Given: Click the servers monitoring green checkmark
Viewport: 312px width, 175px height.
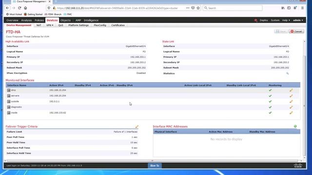Looking at the screenshot, I should click(x=270, y=96).
